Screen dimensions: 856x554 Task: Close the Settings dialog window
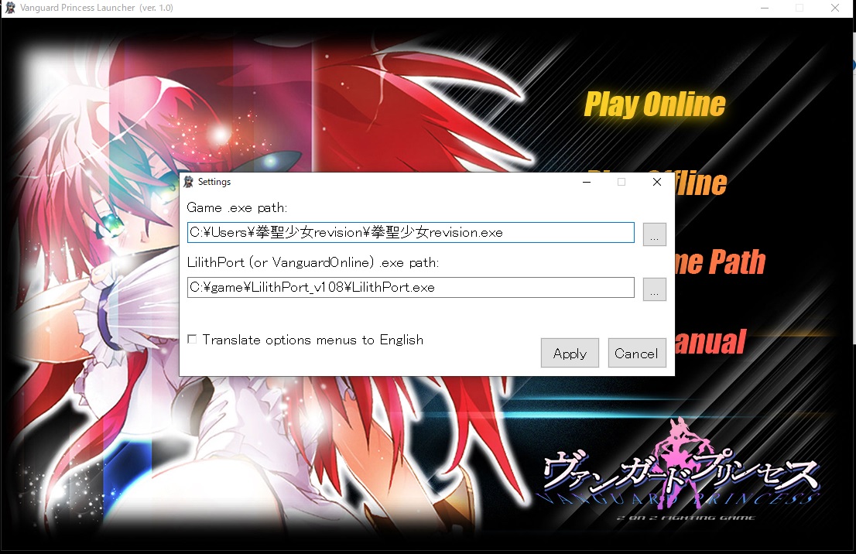[657, 182]
